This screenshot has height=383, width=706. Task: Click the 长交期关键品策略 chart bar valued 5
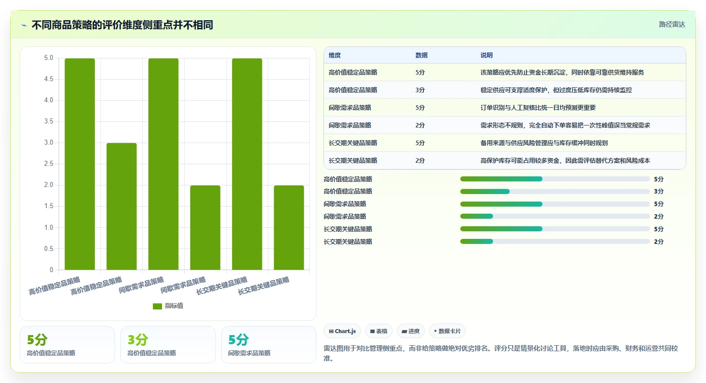247,164
